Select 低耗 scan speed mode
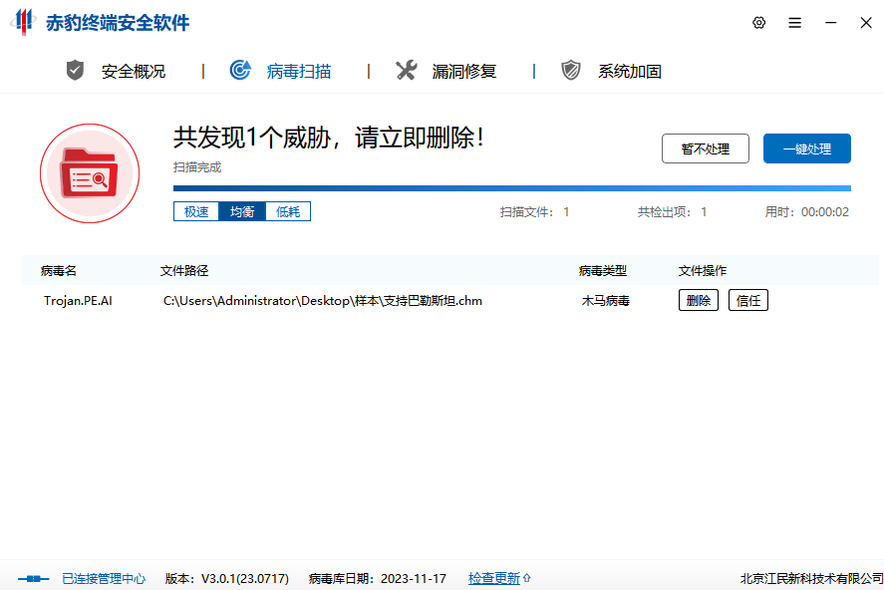 288,211
